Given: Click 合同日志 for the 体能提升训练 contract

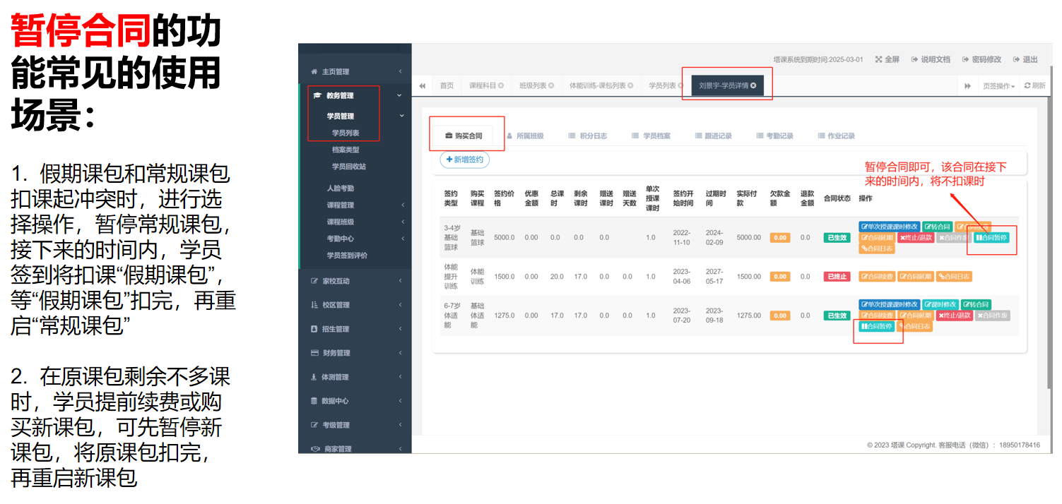Looking at the screenshot, I should [954, 277].
